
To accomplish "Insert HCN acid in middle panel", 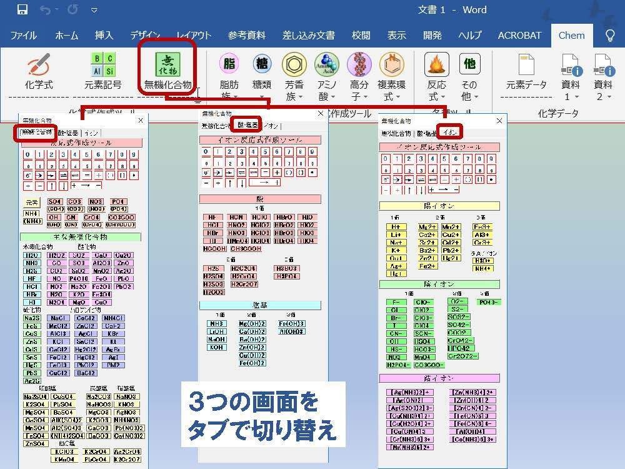I will pyautogui.click(x=236, y=217).
